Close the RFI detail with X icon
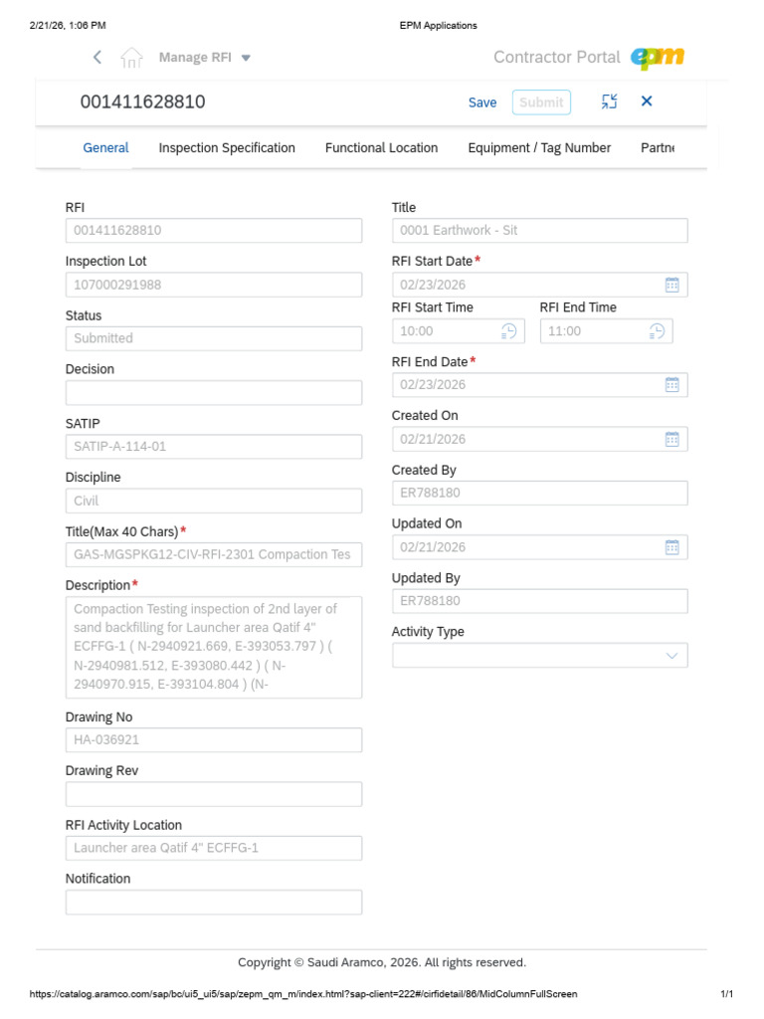The width and height of the screenshot is (764, 1019). point(647,102)
